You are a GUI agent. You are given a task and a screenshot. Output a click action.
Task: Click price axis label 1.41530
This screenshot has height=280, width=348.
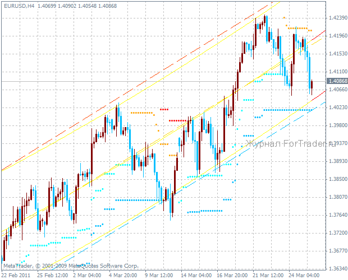338,54
